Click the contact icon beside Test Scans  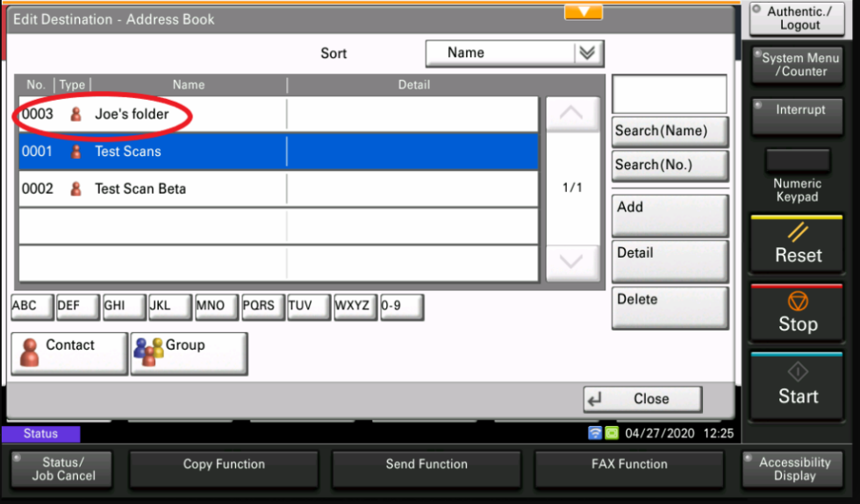pyautogui.click(x=76, y=151)
